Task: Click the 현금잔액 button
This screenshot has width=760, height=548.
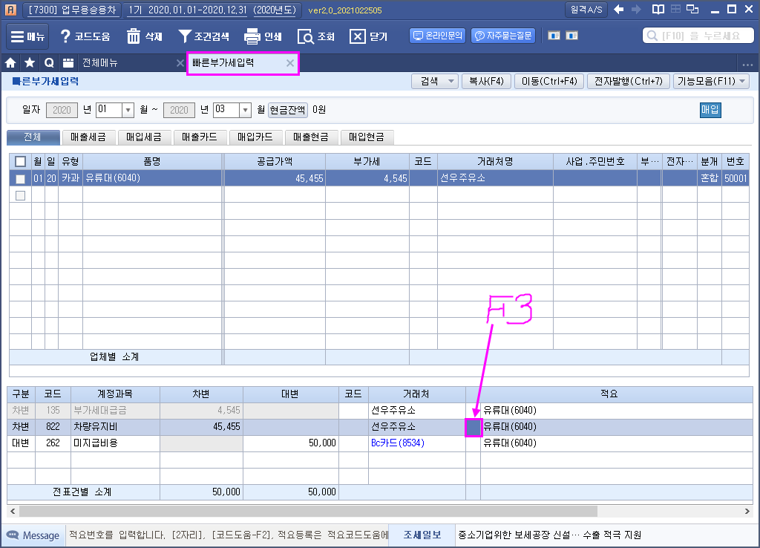Action: pos(288,110)
